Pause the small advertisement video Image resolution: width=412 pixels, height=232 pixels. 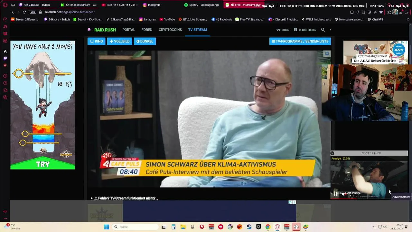click(x=336, y=194)
